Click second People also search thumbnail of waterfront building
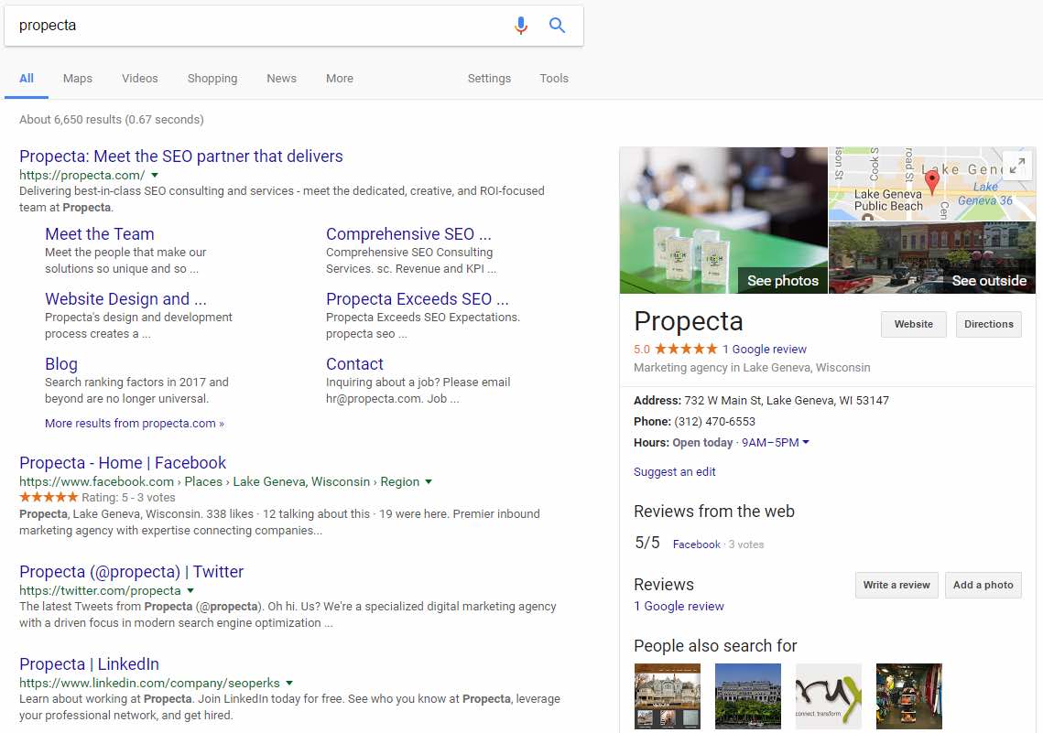 pos(747,695)
